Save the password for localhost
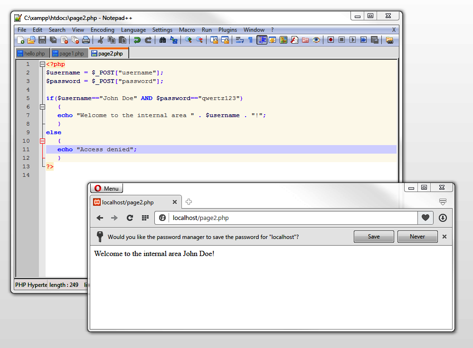Screen dimensions: 473x348 click(x=374, y=236)
